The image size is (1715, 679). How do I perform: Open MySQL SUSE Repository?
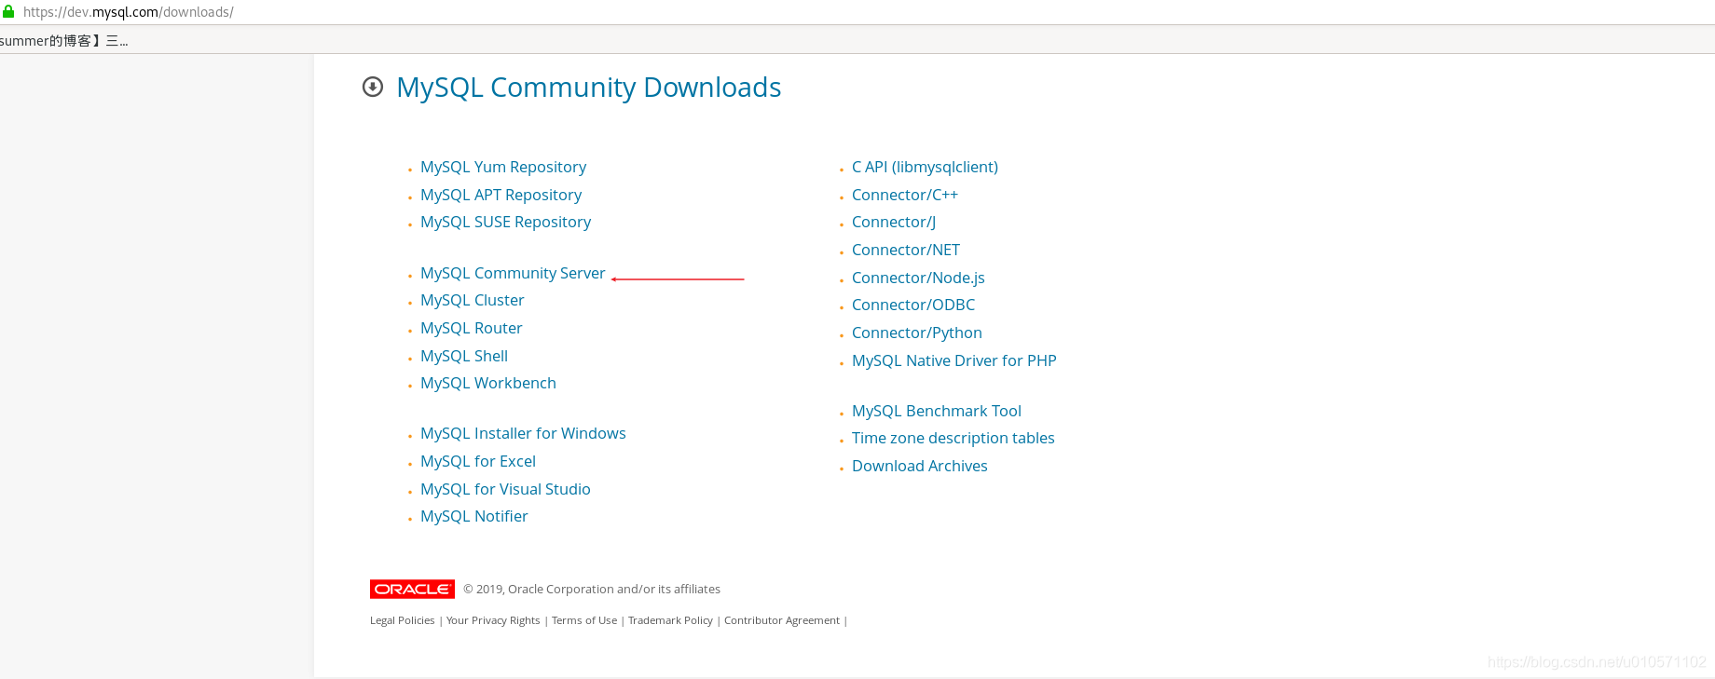click(505, 222)
